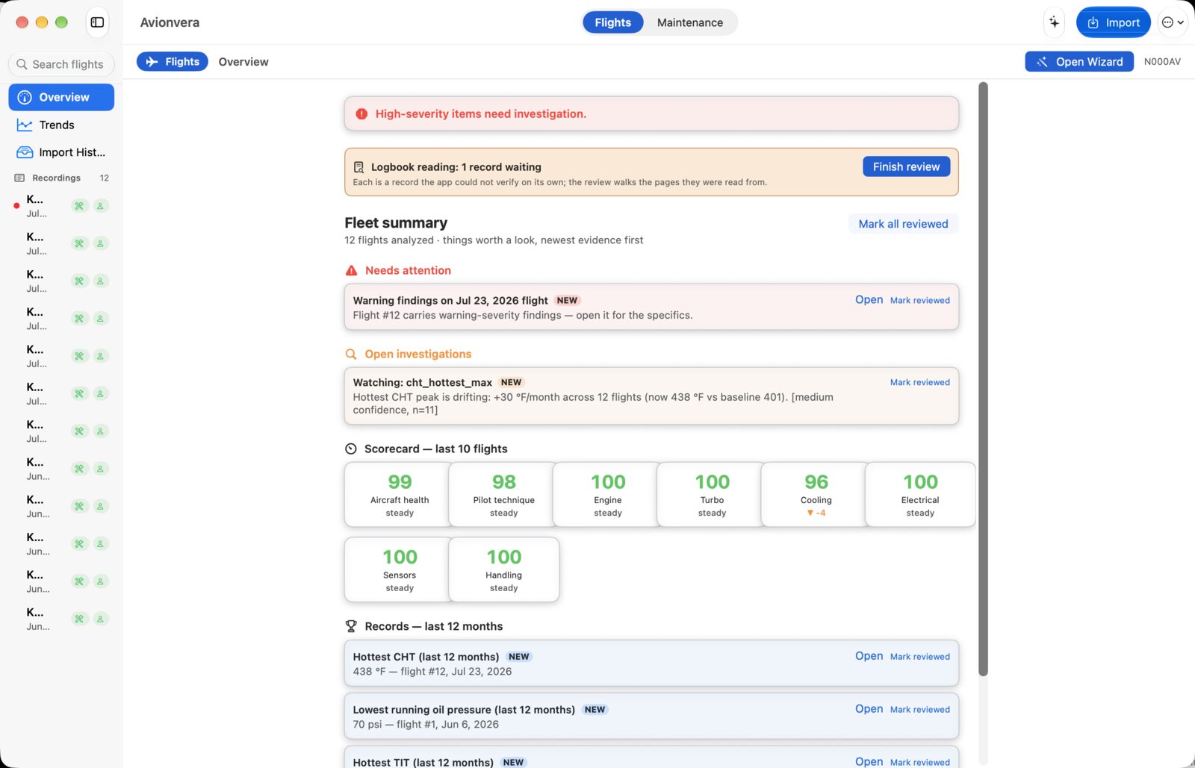Screen dimensions: 1195x768
Task: Open the Handling scorecard
Action: (x=504, y=569)
